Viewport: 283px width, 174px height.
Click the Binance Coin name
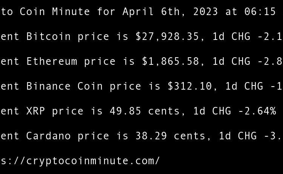pos(65,86)
